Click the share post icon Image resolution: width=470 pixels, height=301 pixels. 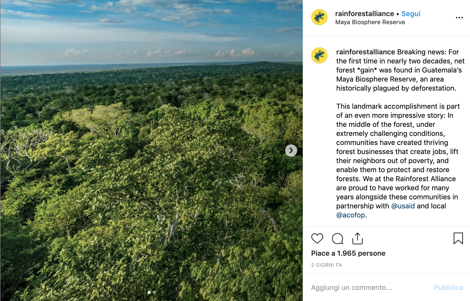click(357, 238)
